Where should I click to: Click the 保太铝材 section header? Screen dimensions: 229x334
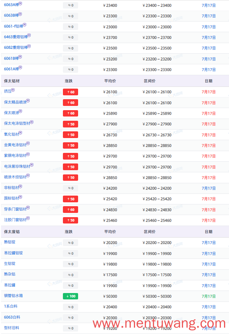[x=12, y=81]
